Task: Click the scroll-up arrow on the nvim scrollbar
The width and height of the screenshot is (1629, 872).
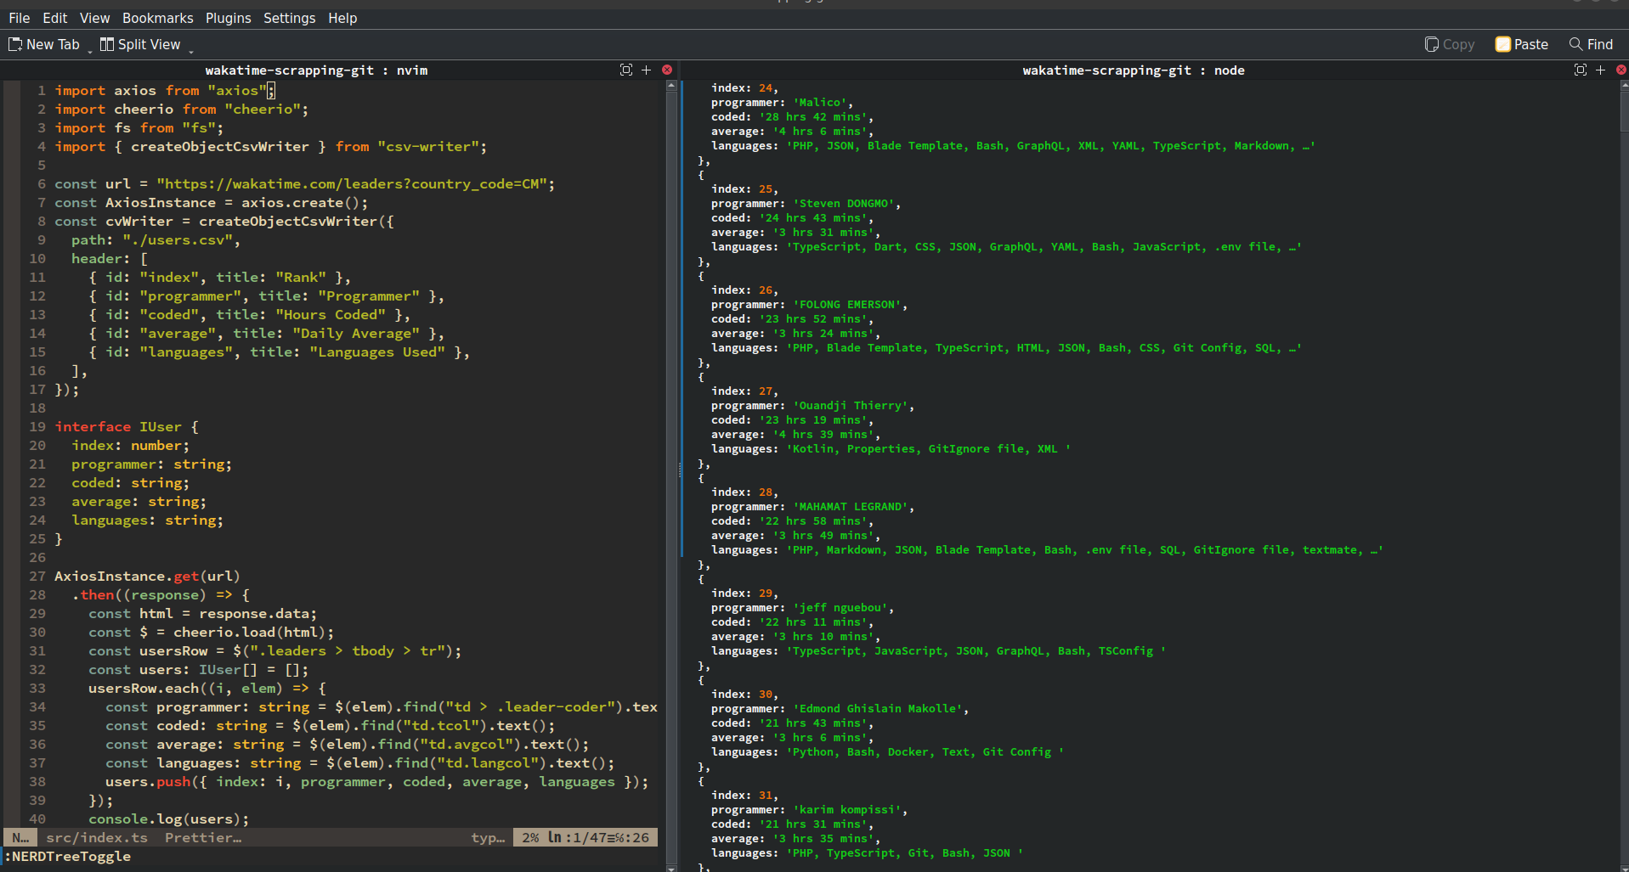Action: pos(670,84)
